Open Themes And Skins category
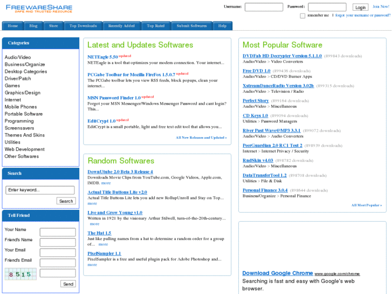The image size is (392, 294). (x=24, y=135)
